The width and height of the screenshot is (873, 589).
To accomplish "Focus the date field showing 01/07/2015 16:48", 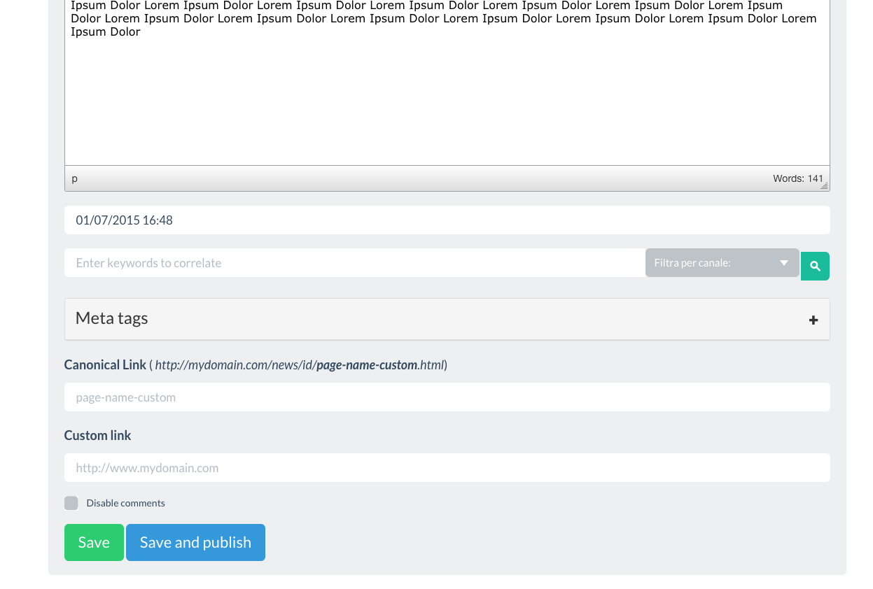I will click(x=447, y=220).
